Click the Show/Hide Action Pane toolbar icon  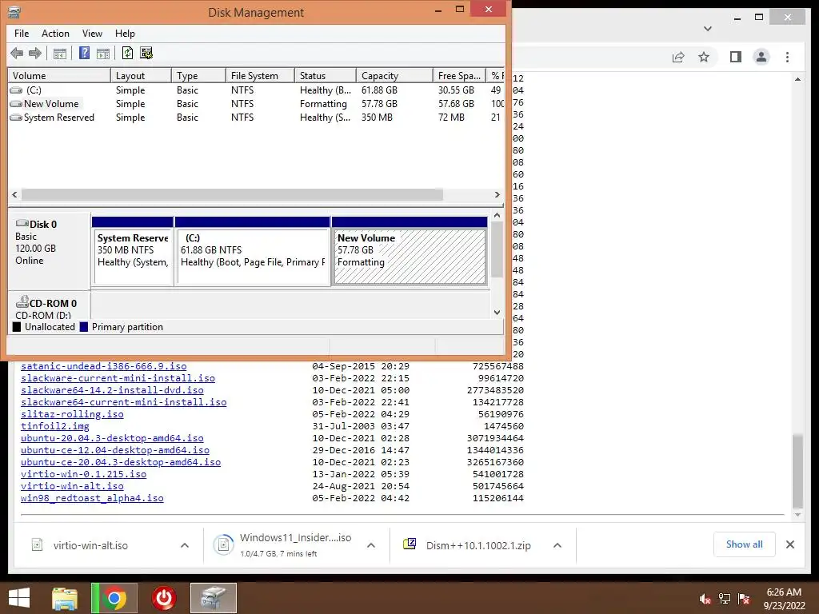(x=103, y=53)
